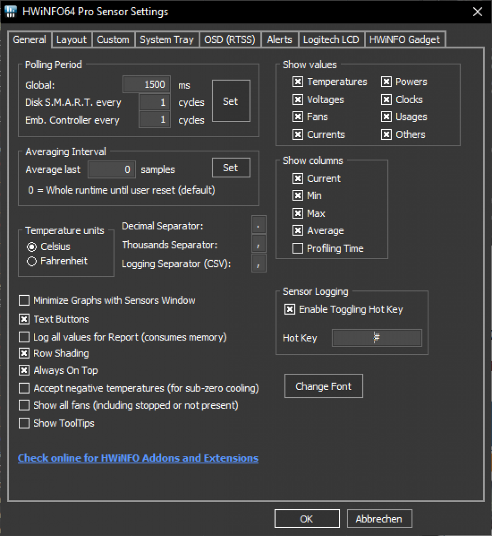The image size is (492, 536).
Task: Switch to the Alerts tab
Action: pyautogui.click(x=280, y=40)
